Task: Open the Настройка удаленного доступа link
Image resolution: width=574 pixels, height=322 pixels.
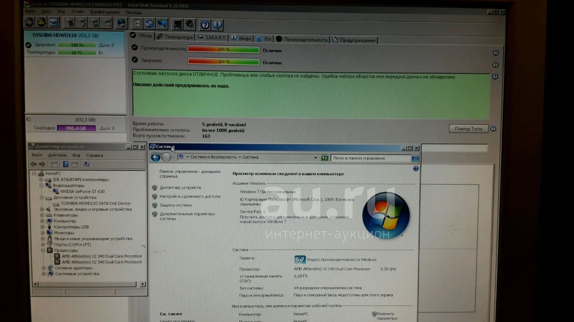Action: click(x=190, y=196)
